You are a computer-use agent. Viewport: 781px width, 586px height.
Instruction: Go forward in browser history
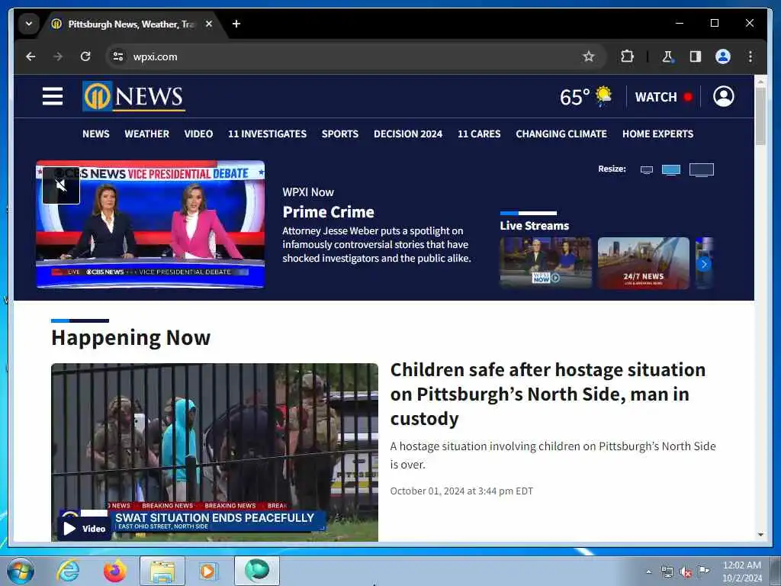[x=58, y=56]
